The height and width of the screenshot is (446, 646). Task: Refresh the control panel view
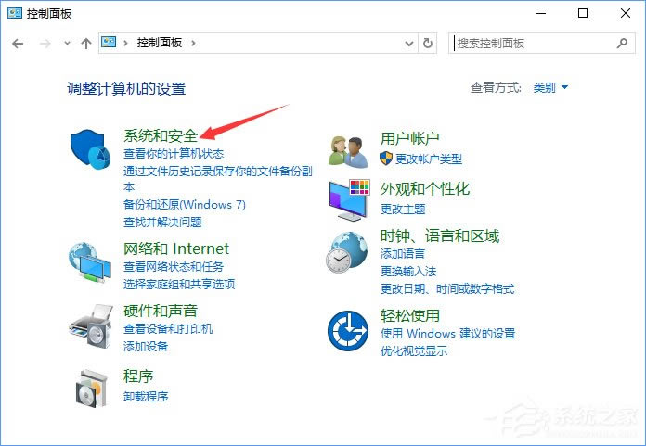tap(428, 43)
